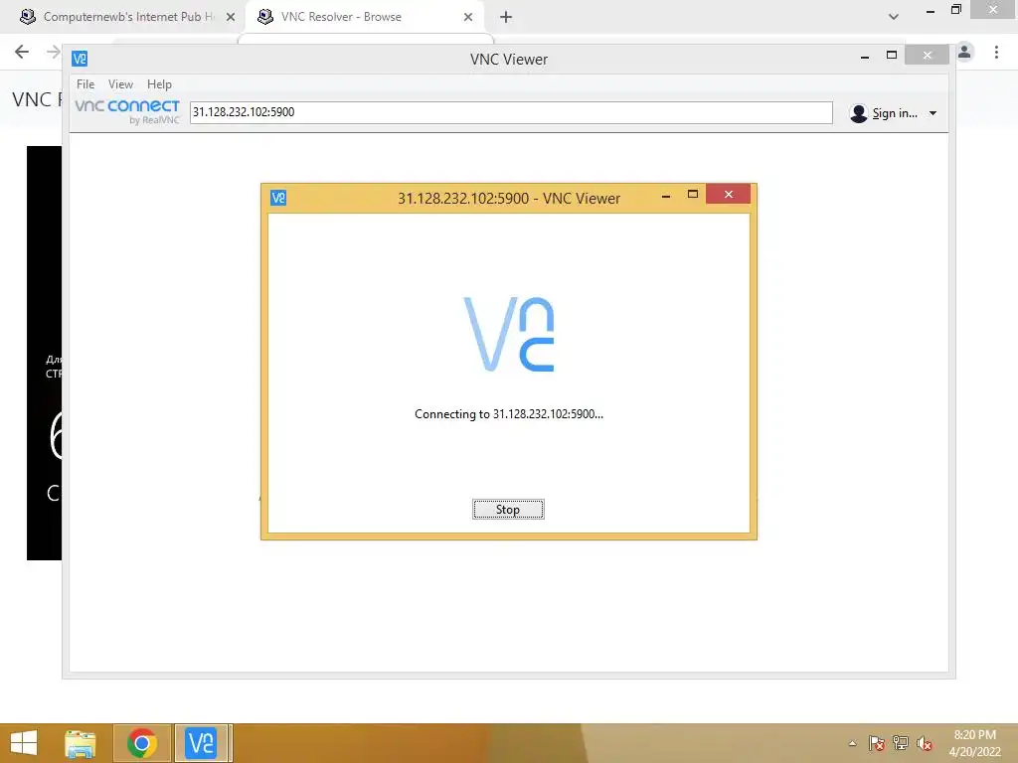
Task: Select VNC Viewer in the taskbar
Action: tap(201, 743)
